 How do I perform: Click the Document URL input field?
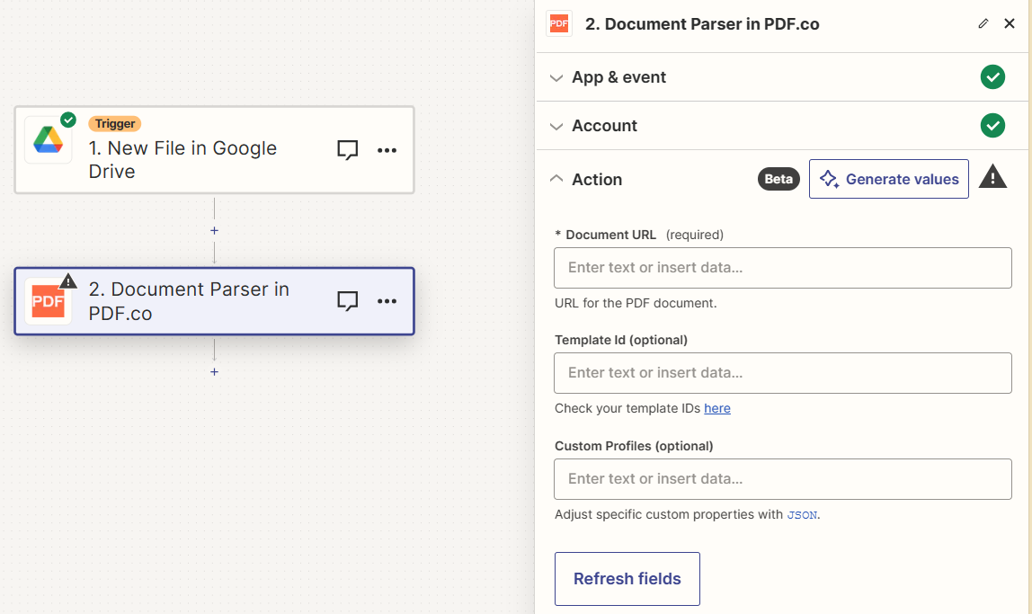(x=782, y=267)
